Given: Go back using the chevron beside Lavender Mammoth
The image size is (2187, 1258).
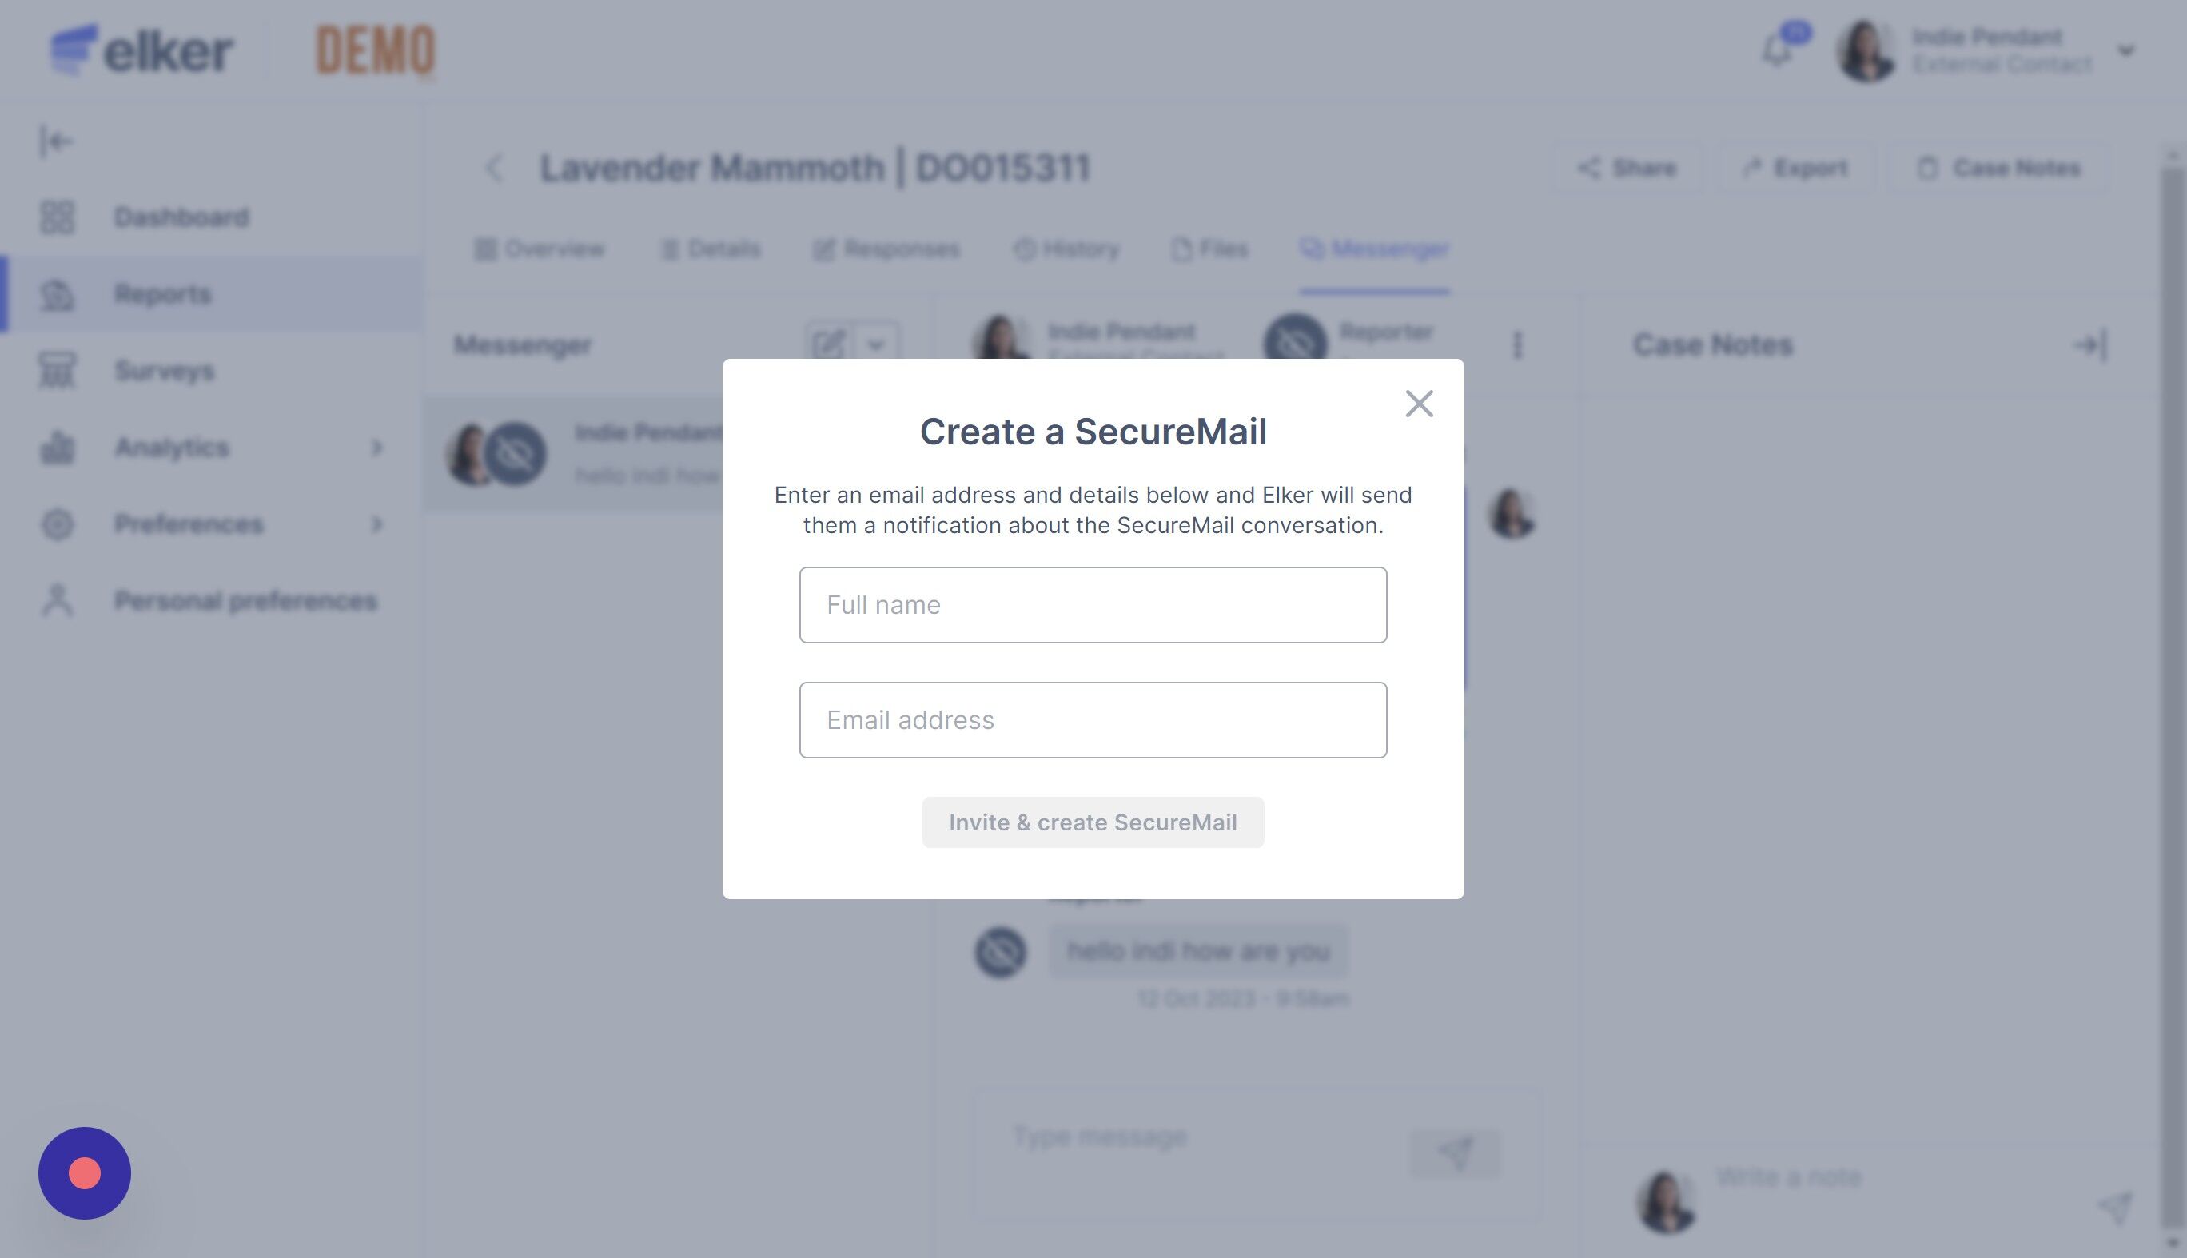Looking at the screenshot, I should click(493, 168).
